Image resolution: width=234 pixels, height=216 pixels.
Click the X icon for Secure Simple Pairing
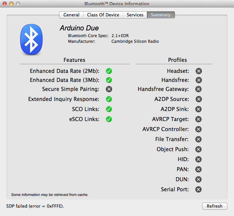coord(109,89)
